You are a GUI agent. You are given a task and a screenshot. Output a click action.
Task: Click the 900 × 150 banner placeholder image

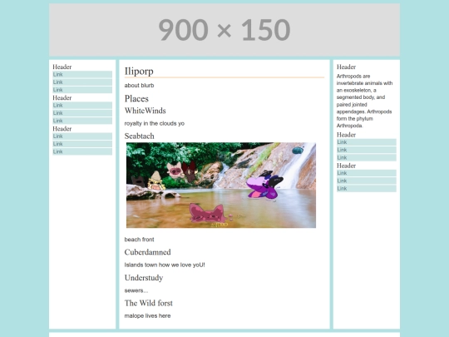[224, 30]
